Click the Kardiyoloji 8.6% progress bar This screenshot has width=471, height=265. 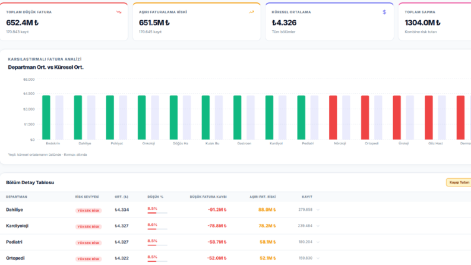tap(157, 229)
